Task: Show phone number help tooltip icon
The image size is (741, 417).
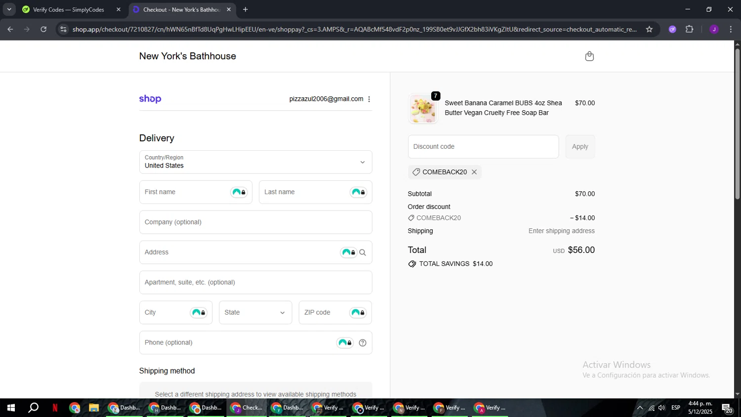Action: click(x=363, y=343)
